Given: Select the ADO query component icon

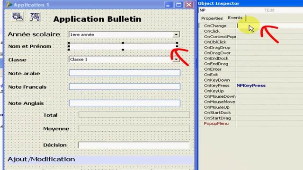Looking at the screenshot, I should click(35, 17).
